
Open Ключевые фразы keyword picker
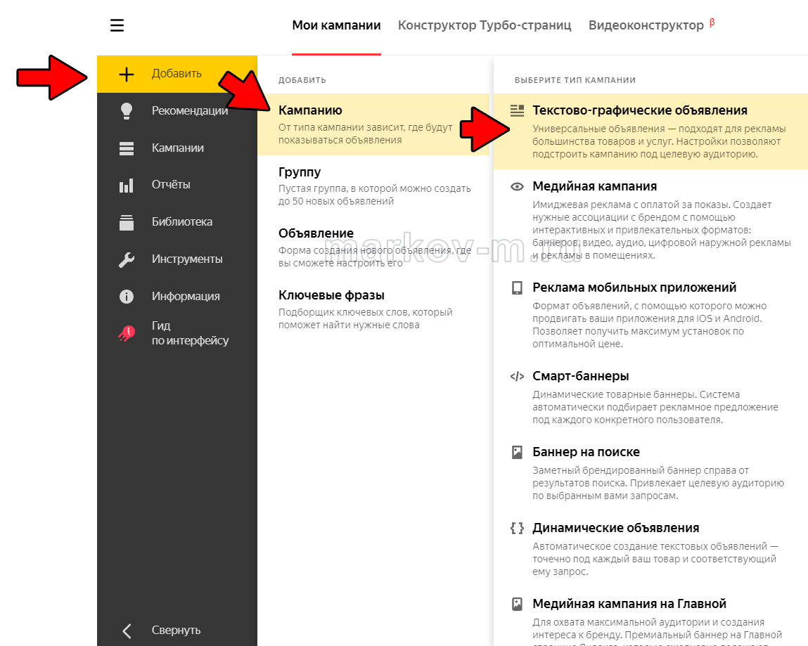[x=331, y=295]
